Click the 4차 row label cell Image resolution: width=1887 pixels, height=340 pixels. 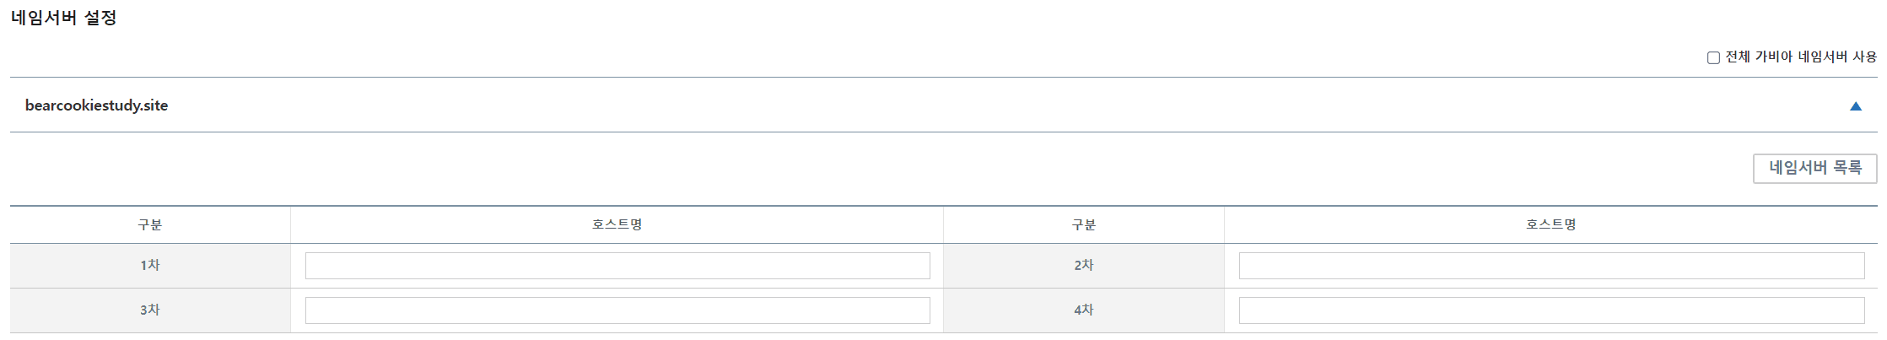pos(1084,310)
